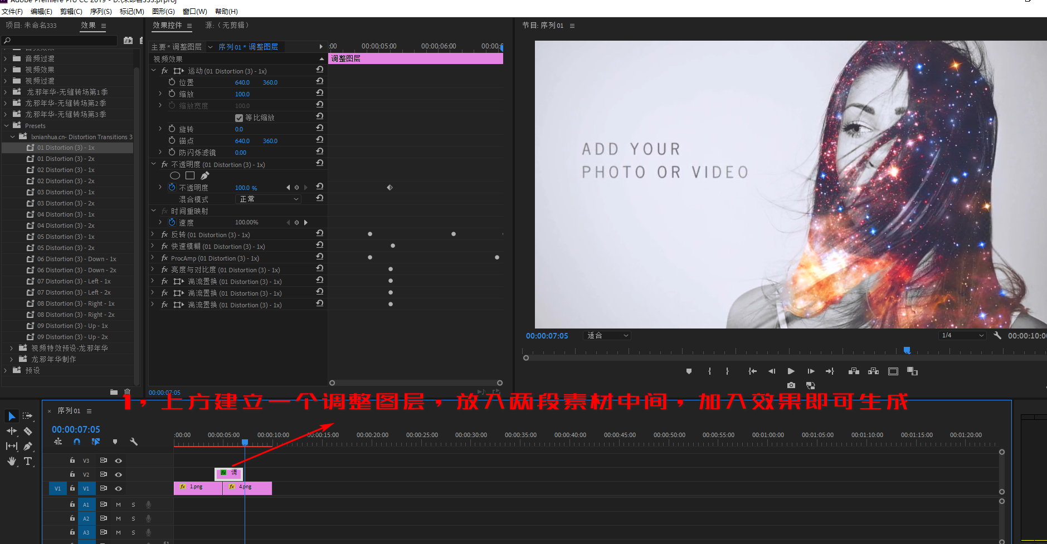Toggle linked selection in timeline
The image size is (1047, 544).
(x=96, y=442)
